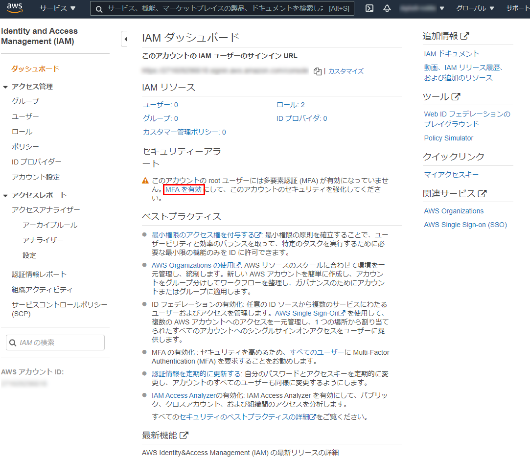Viewport: 530px width, 459px height.
Task: Collapse the アクセス管理 section
Action: pos(5,87)
